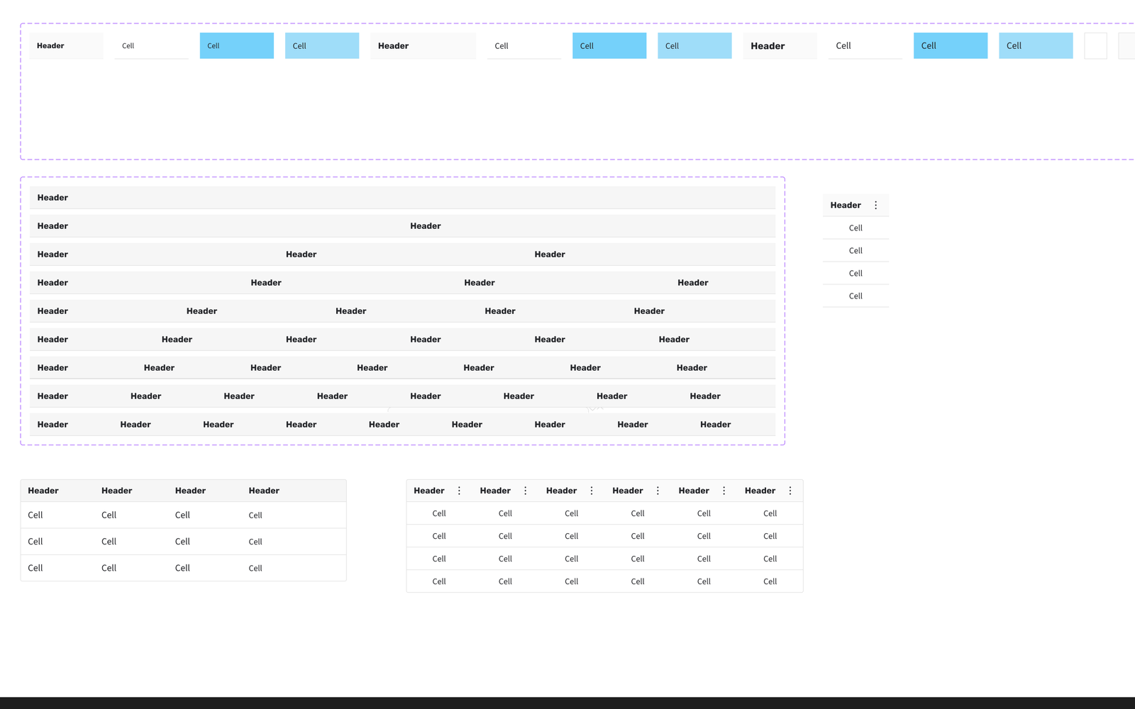Select fourth Header label in the four-column table
1135x709 pixels.
point(264,491)
